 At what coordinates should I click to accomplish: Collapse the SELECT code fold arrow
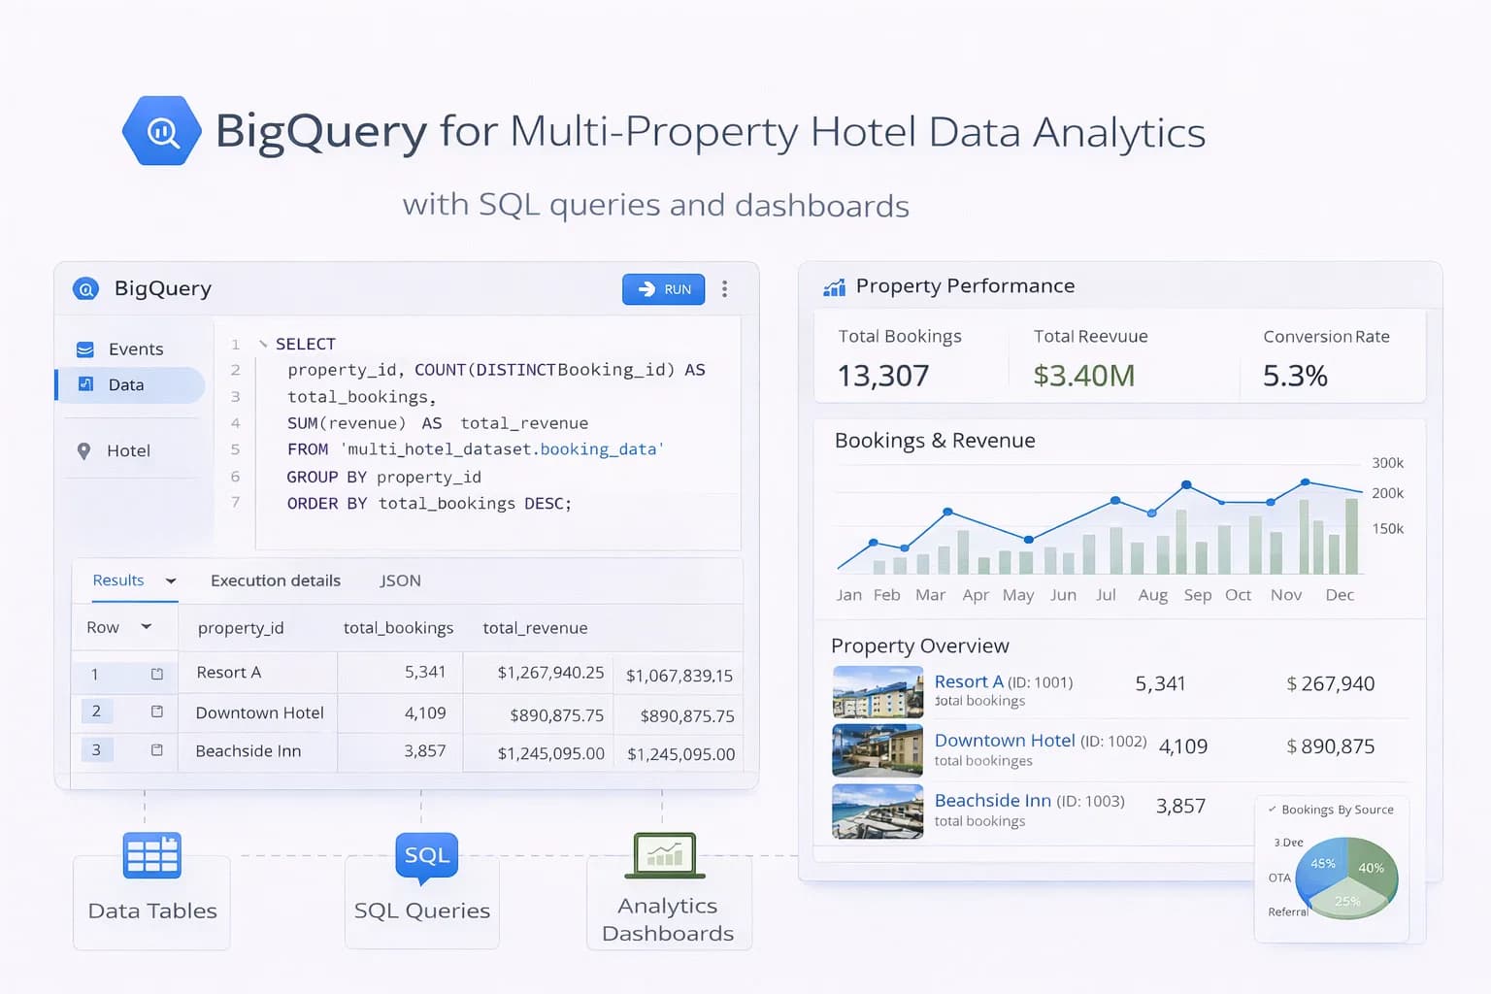click(263, 344)
